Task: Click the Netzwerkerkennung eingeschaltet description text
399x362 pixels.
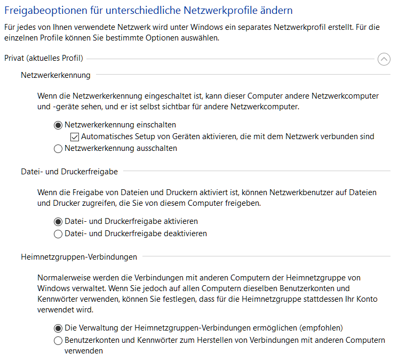Action: click(x=208, y=101)
